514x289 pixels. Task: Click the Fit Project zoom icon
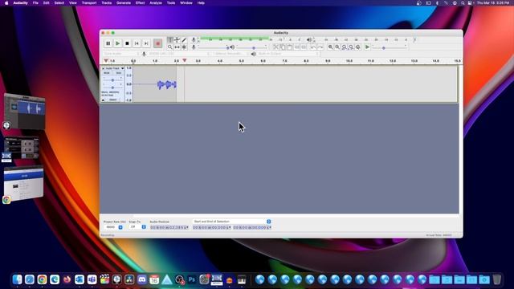[x=351, y=47]
